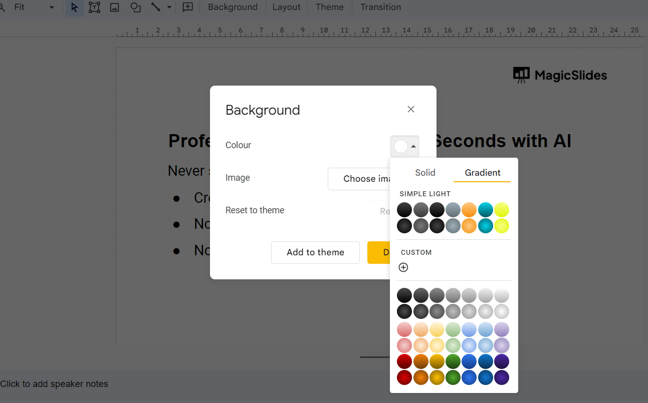Open the Transition panel
Viewport: 648px width, 403px height.
[x=381, y=8]
